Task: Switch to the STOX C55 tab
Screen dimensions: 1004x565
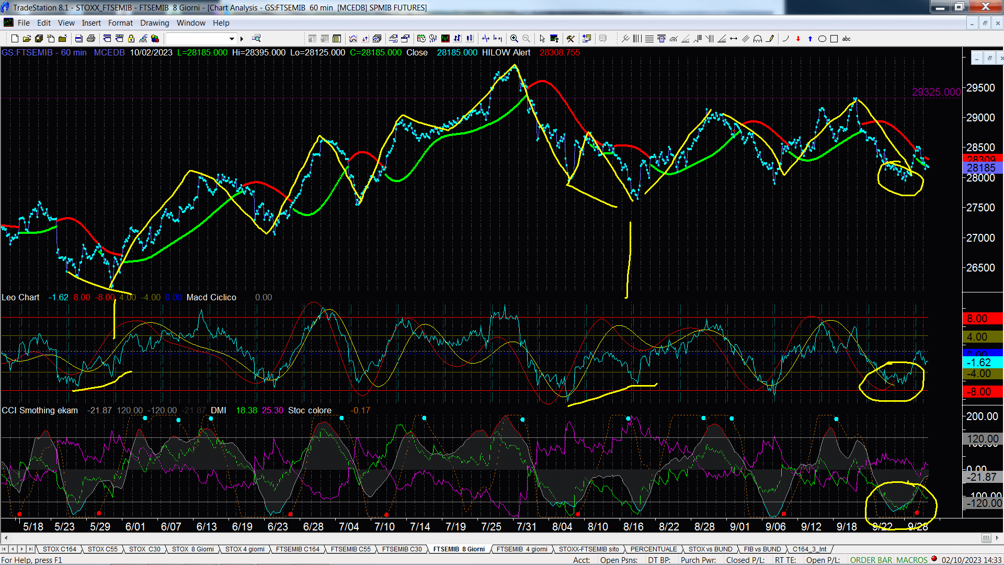Action: [102, 549]
